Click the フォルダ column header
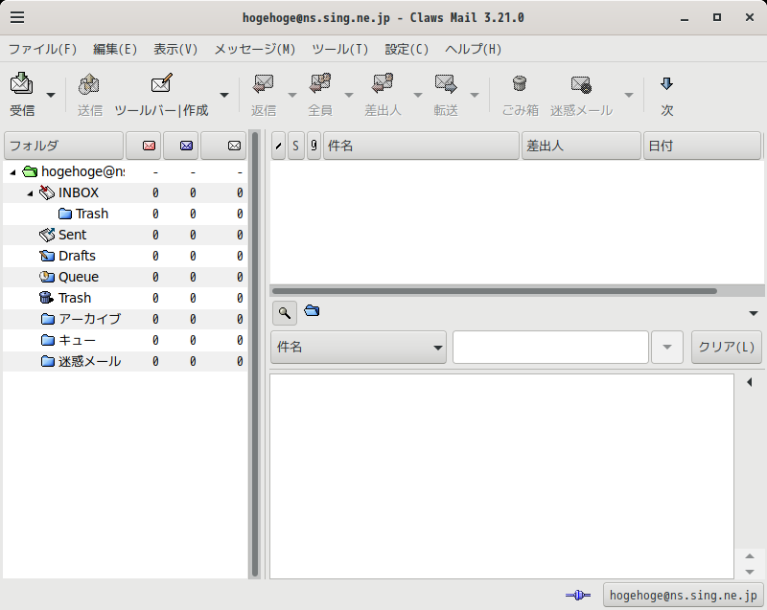 pyautogui.click(x=63, y=146)
